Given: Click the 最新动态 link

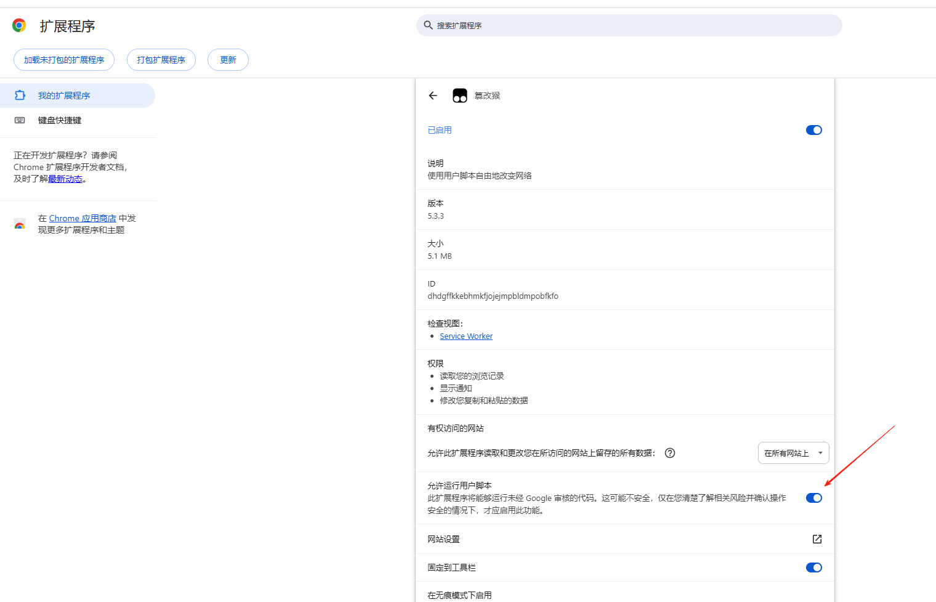Looking at the screenshot, I should tap(65, 179).
